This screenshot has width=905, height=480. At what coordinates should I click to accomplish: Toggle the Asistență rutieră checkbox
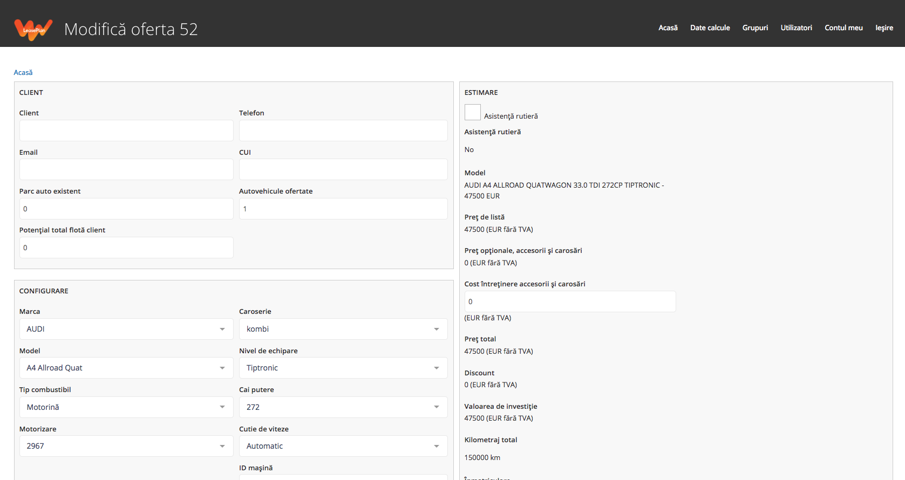[x=472, y=112]
